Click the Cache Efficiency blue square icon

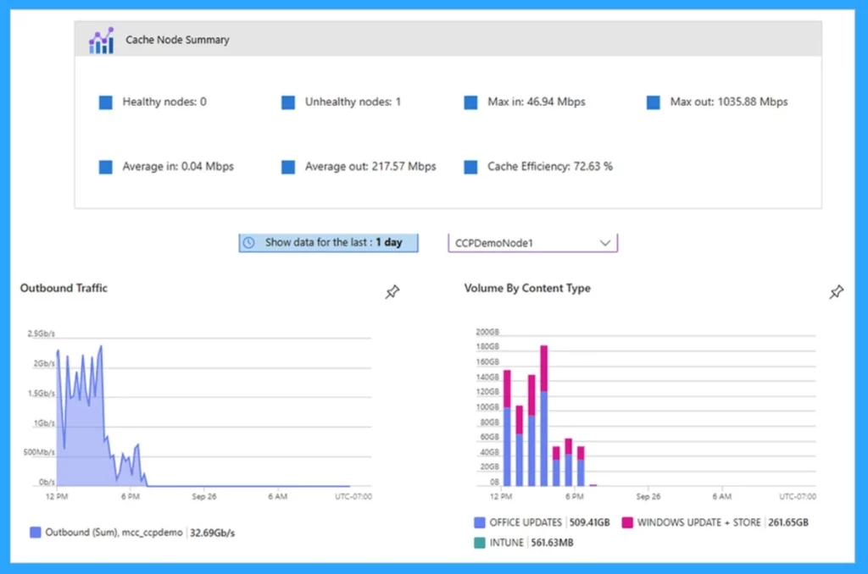471,167
